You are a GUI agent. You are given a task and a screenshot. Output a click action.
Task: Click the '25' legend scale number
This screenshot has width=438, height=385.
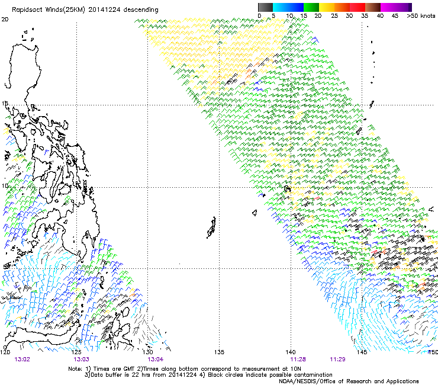coord(334,16)
